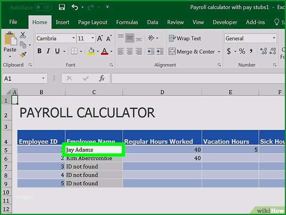Toggle the AutoSave switch
Viewport: 286px width, 215px height.
click(43, 7)
